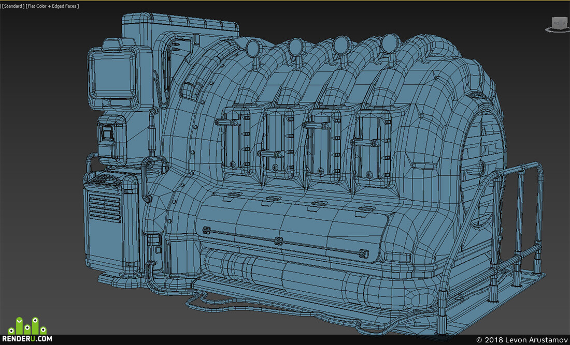
Task: Select the long horizontal handle bar on front panel
Action: point(286,242)
